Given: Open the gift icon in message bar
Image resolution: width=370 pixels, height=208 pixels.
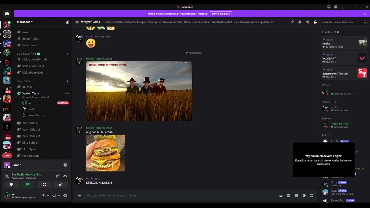Looking at the screenshot, I should [x=281, y=196].
